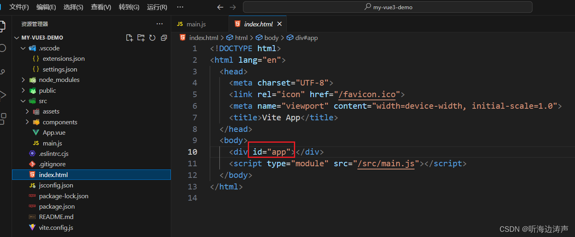Collapse all folders in Explorer
Image resolution: width=575 pixels, height=237 pixels.
[164, 37]
